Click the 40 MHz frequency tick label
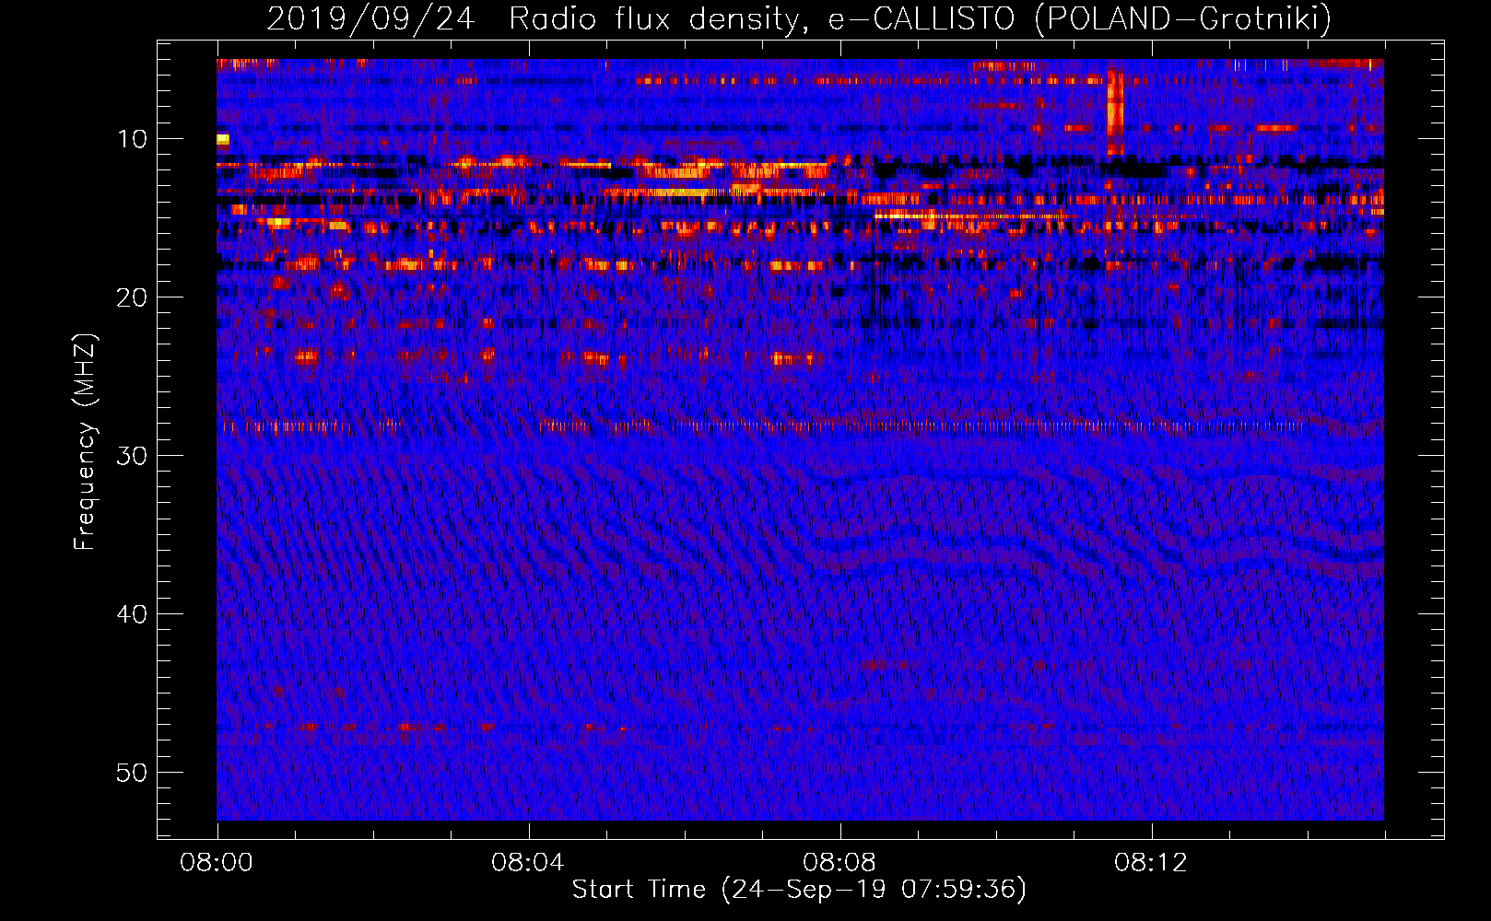 click(x=133, y=614)
